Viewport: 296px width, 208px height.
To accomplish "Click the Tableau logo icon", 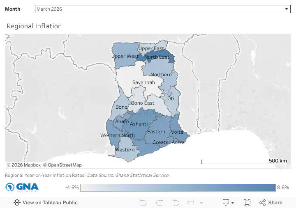I will click(17, 203).
